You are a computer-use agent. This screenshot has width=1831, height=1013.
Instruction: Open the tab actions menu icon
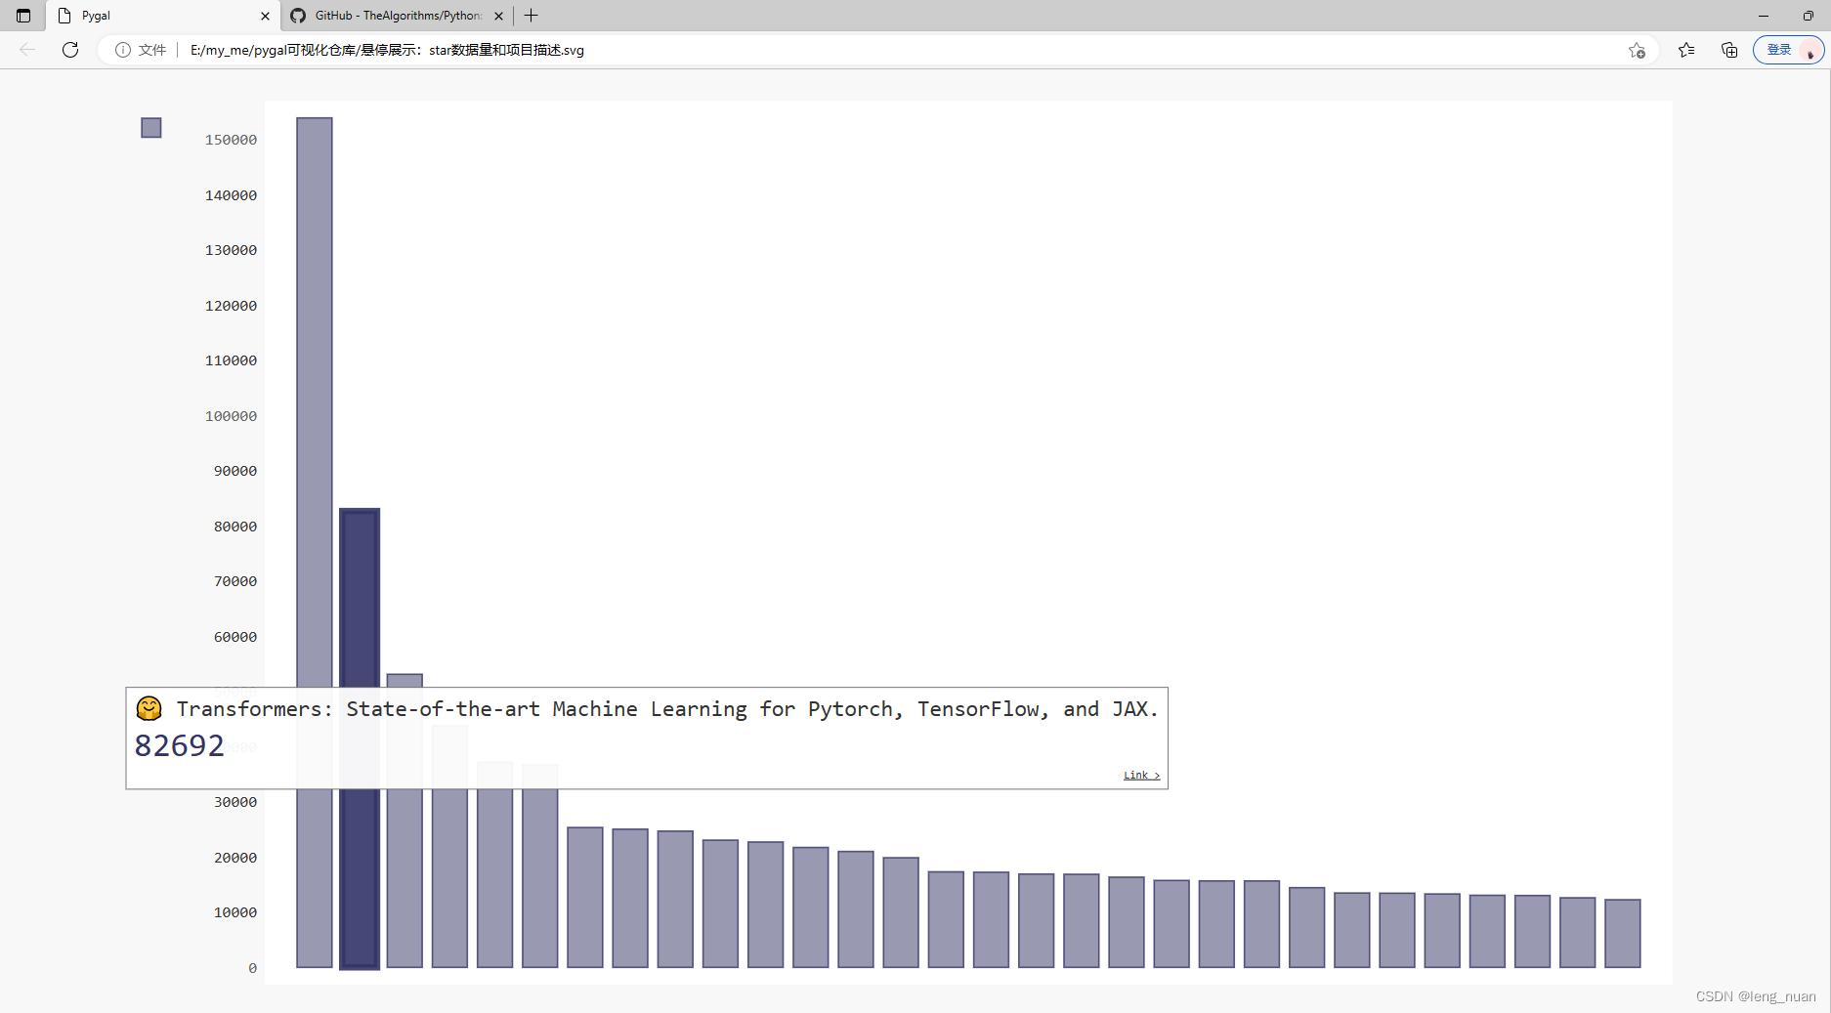(x=23, y=16)
